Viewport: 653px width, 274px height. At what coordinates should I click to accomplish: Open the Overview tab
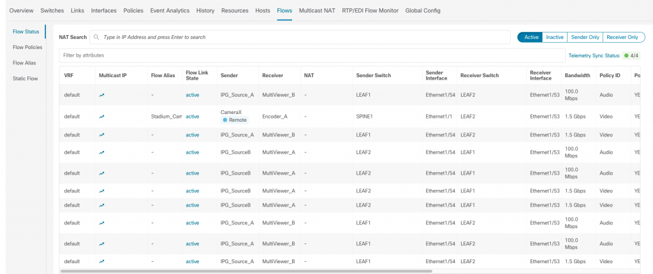tap(21, 10)
